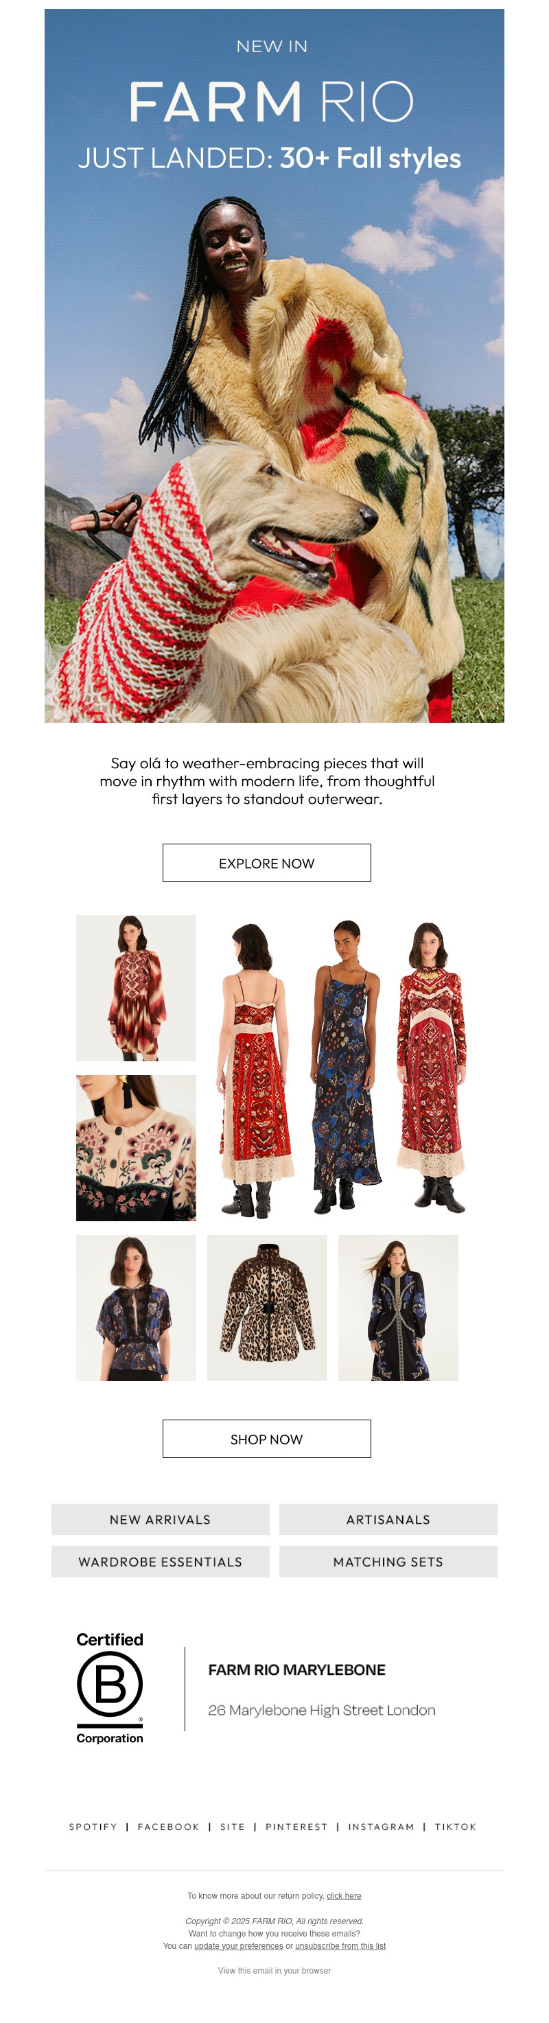Select WARDROBE ESSENTIALS category

point(160,1561)
